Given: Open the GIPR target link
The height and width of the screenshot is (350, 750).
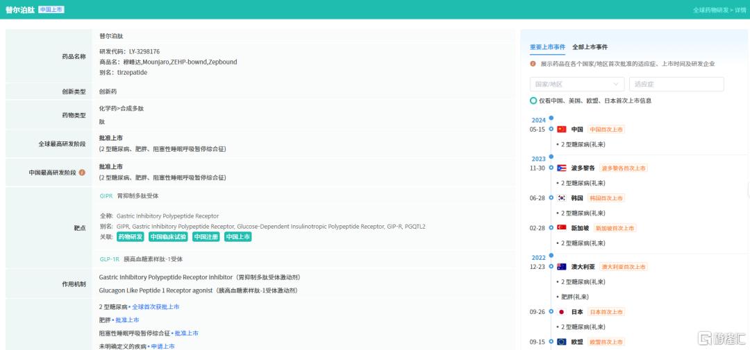Looking at the screenshot, I should pos(106,196).
